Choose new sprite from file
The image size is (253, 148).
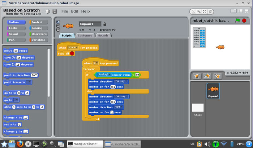[x=207, y=76]
